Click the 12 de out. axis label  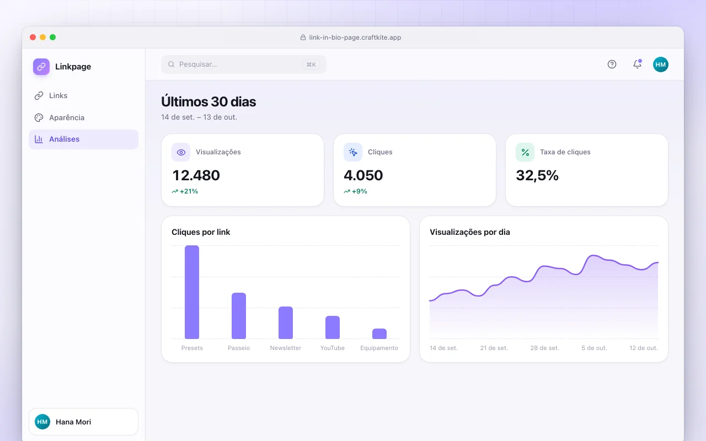pyautogui.click(x=644, y=348)
